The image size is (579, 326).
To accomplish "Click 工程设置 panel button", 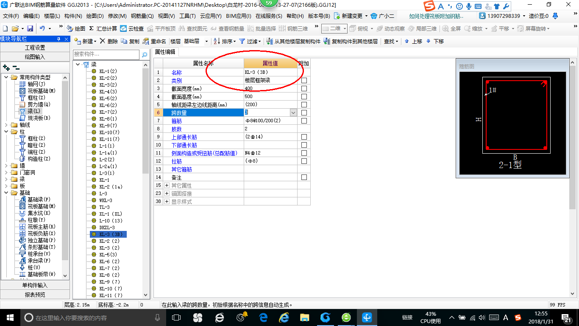I will [x=35, y=48].
